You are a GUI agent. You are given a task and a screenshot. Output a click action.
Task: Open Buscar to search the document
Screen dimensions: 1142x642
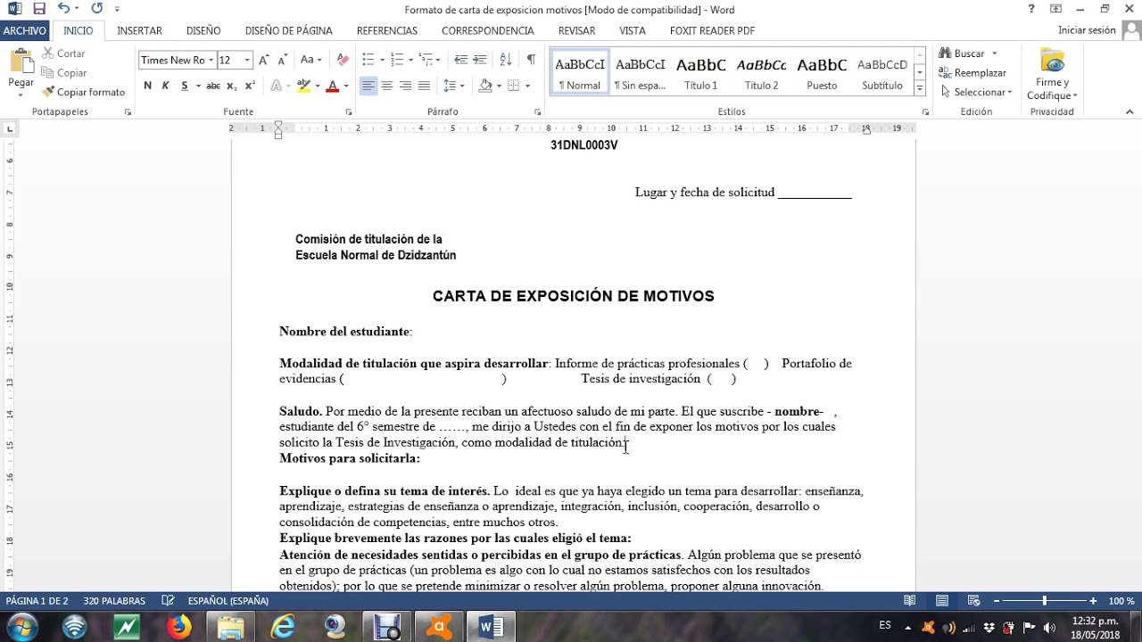[967, 53]
